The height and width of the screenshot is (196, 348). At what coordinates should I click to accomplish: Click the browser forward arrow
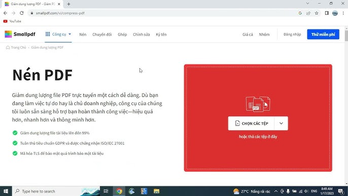[x=14, y=13]
